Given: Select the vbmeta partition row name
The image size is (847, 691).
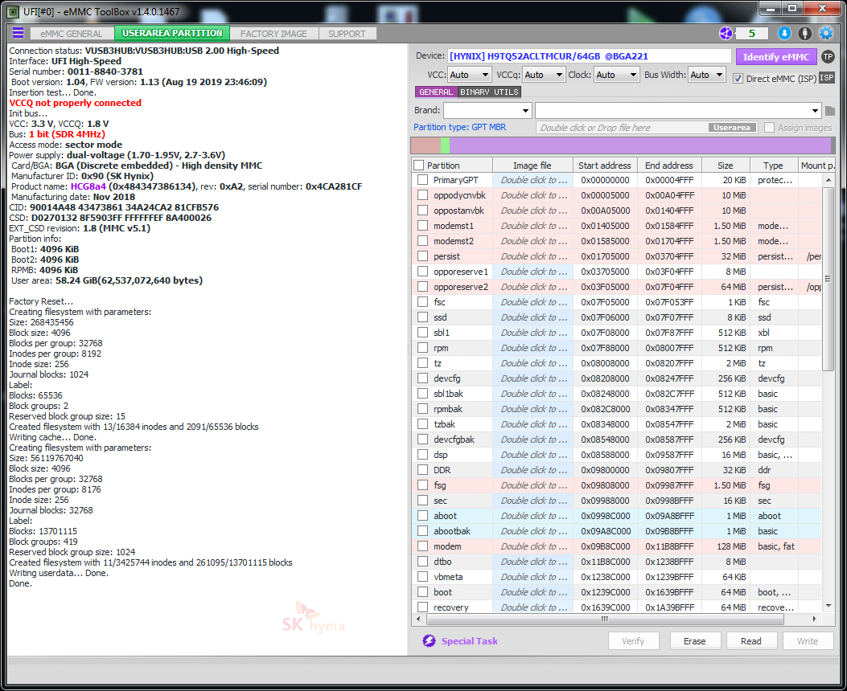Looking at the screenshot, I should click(448, 577).
